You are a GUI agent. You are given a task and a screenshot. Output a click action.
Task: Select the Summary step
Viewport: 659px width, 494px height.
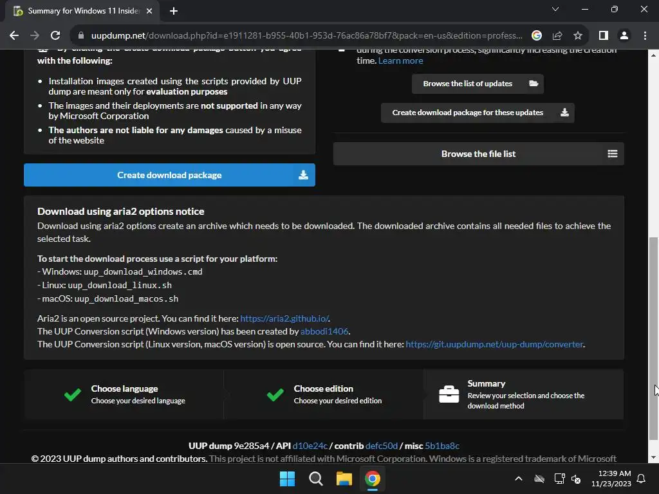point(524,394)
